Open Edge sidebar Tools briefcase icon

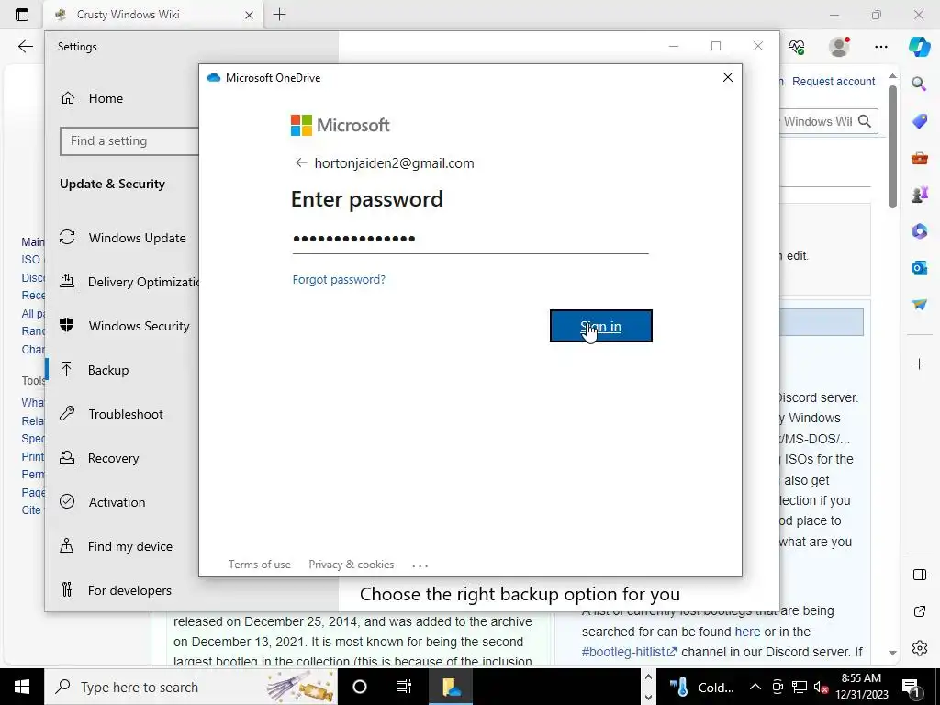[x=919, y=158]
